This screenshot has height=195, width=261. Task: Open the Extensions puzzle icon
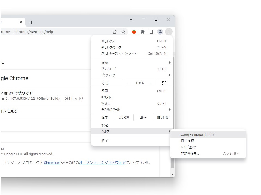coord(142,32)
